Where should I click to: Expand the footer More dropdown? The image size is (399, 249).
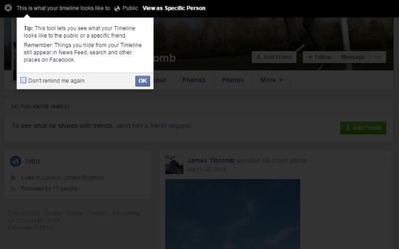point(55,220)
